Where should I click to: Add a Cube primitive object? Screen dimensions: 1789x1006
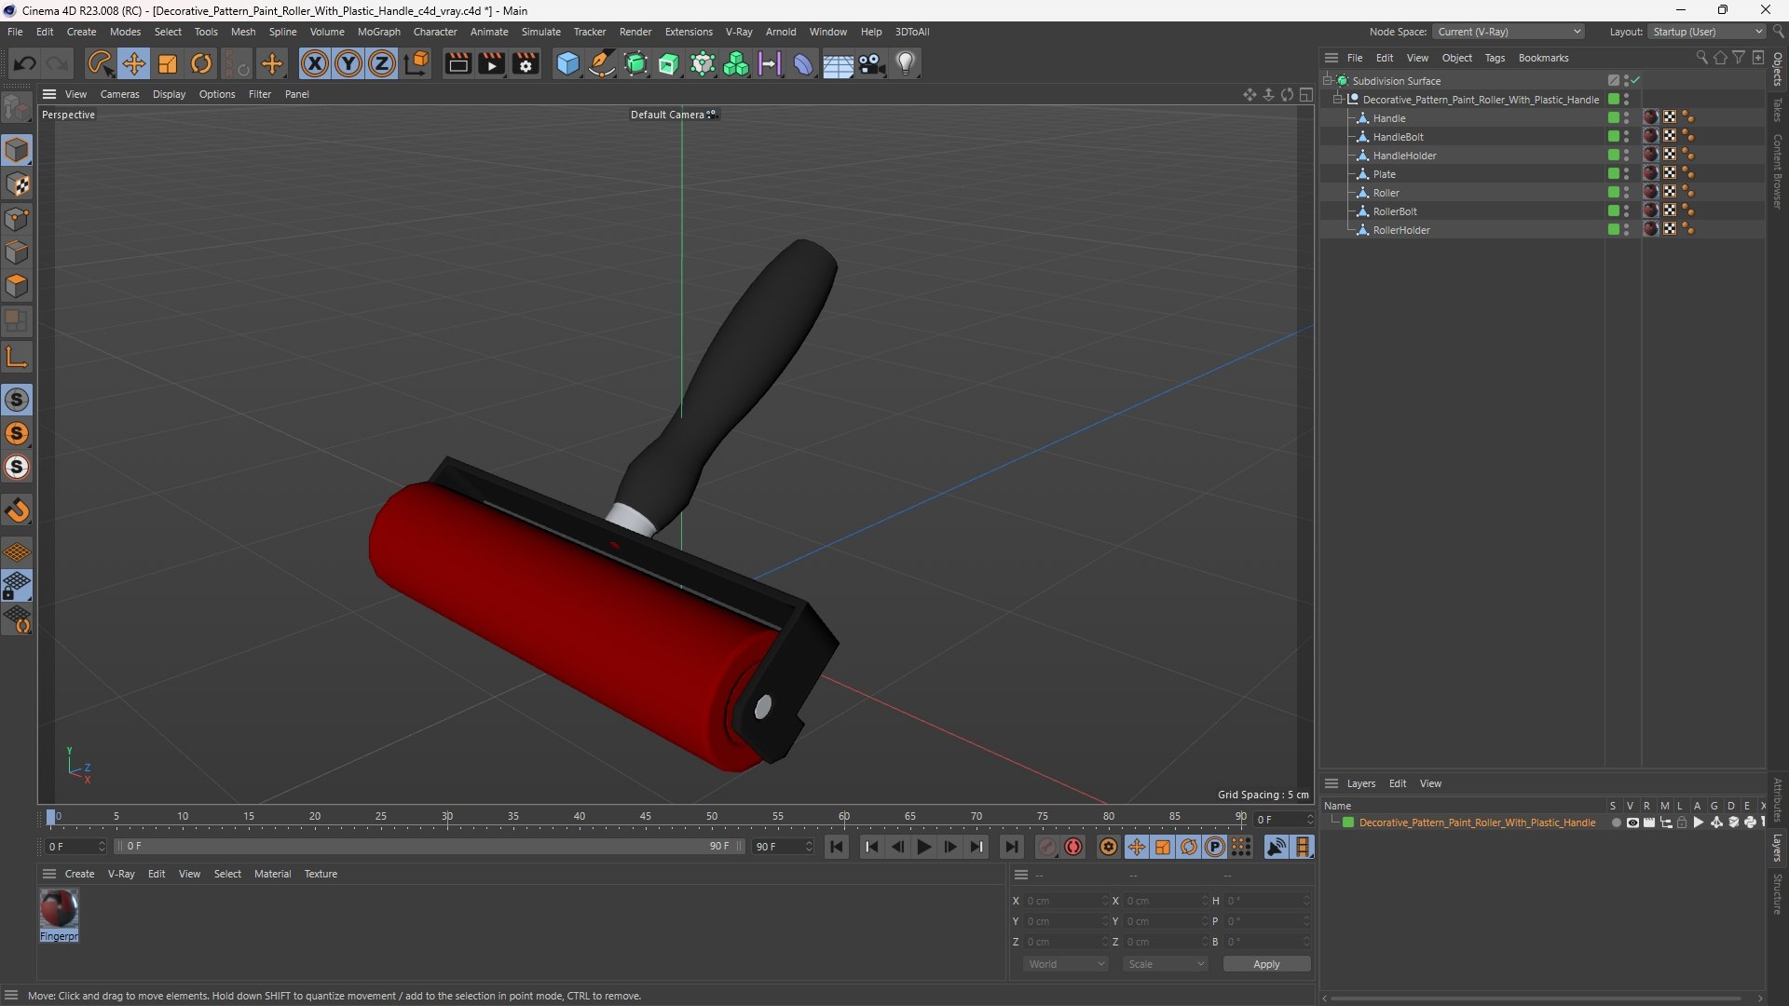pos(567,63)
